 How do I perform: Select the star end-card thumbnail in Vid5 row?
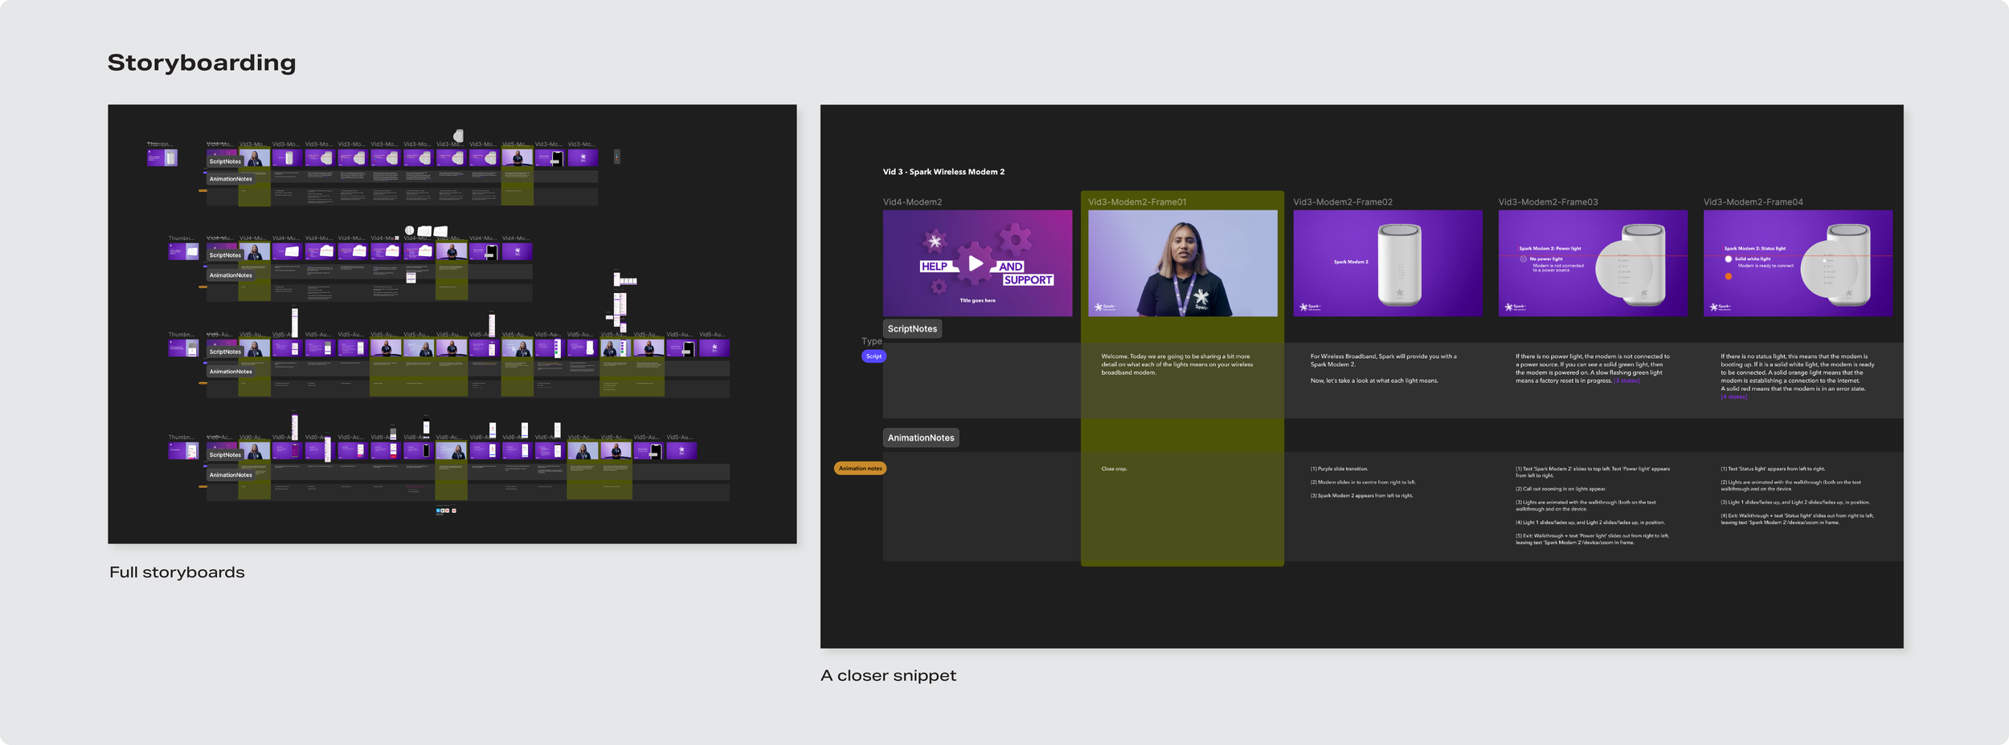click(714, 348)
